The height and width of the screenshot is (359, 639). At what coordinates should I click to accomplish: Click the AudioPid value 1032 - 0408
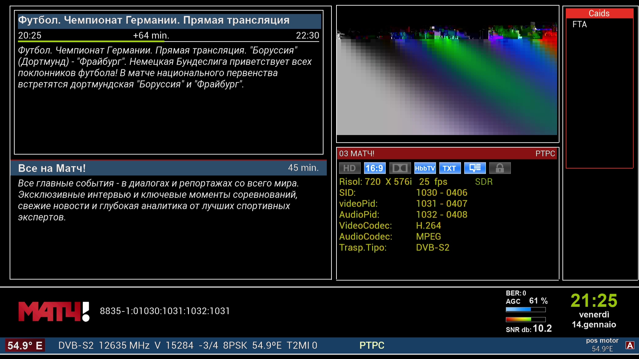point(442,215)
